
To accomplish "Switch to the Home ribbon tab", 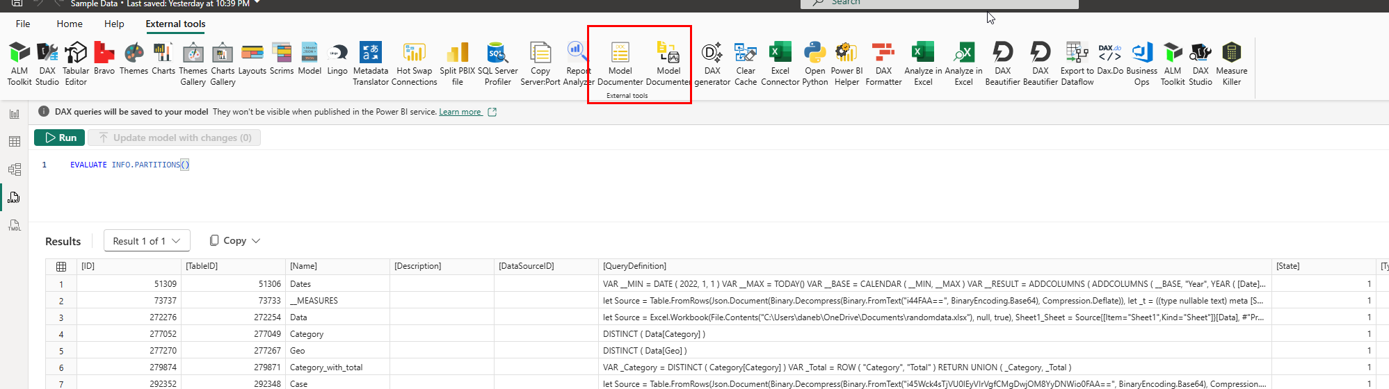I will click(70, 24).
